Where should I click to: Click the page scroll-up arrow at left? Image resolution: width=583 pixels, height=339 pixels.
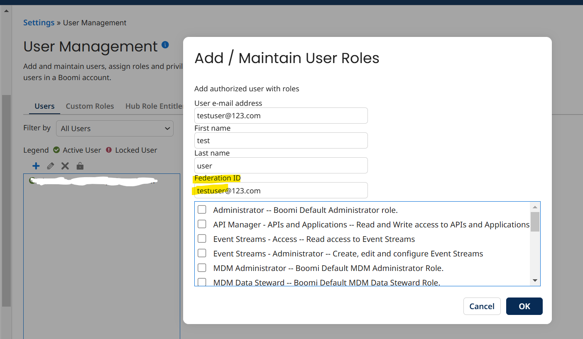point(6,10)
